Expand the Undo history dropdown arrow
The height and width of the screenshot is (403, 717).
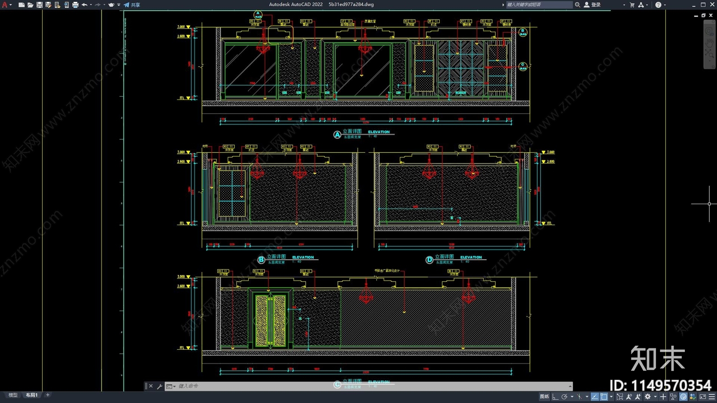(91, 4)
